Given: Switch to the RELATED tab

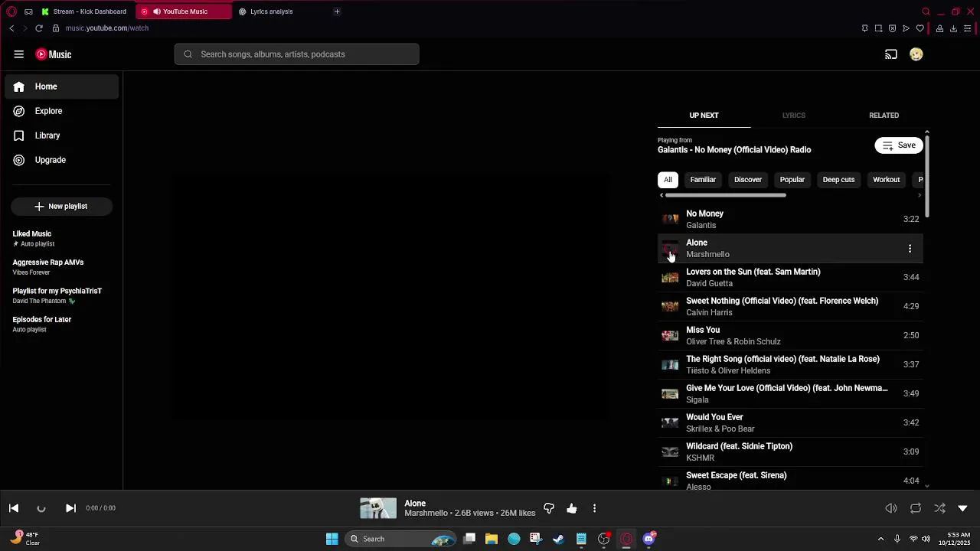Looking at the screenshot, I should (884, 116).
